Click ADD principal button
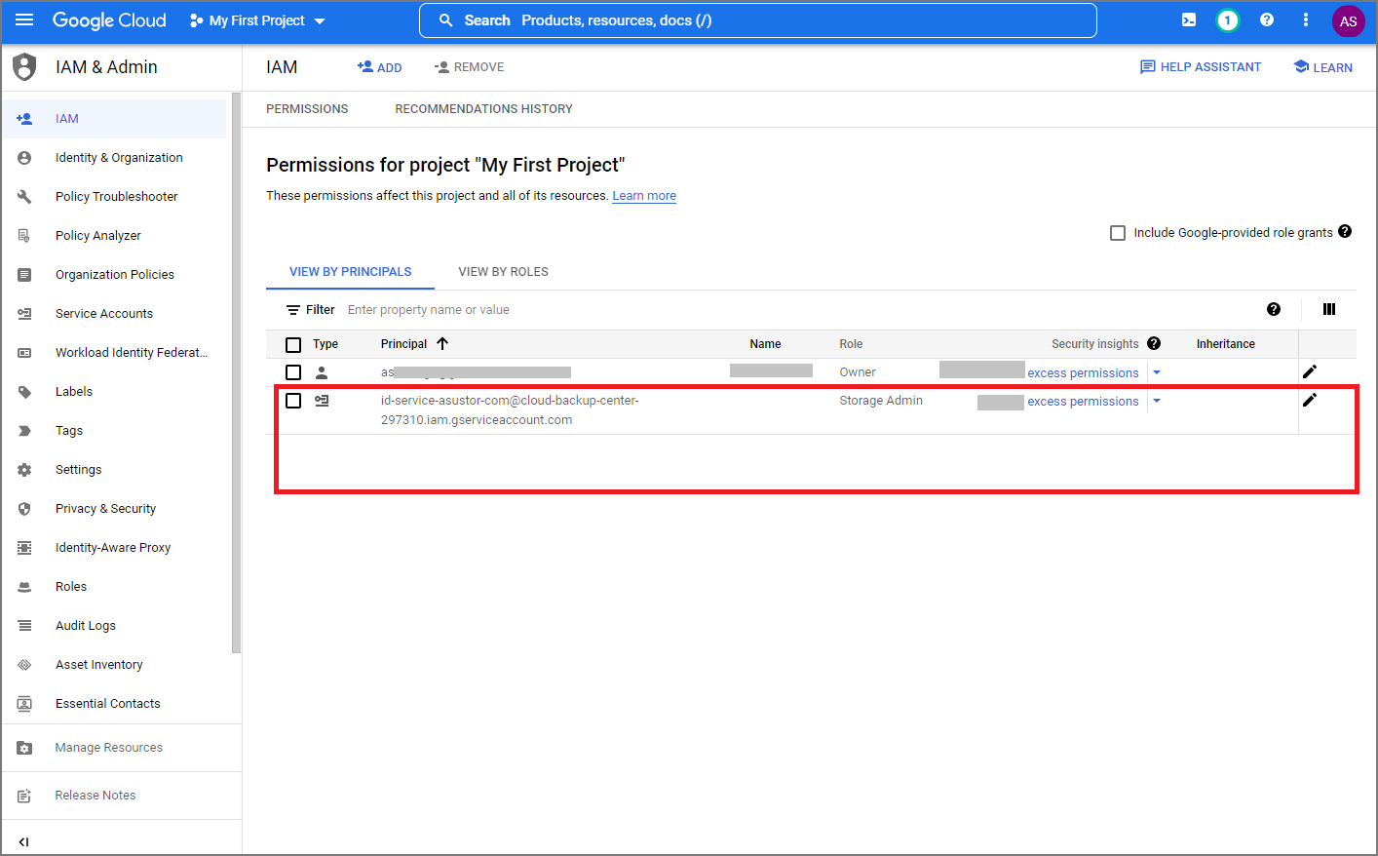This screenshot has width=1378, height=856. pyautogui.click(x=379, y=67)
